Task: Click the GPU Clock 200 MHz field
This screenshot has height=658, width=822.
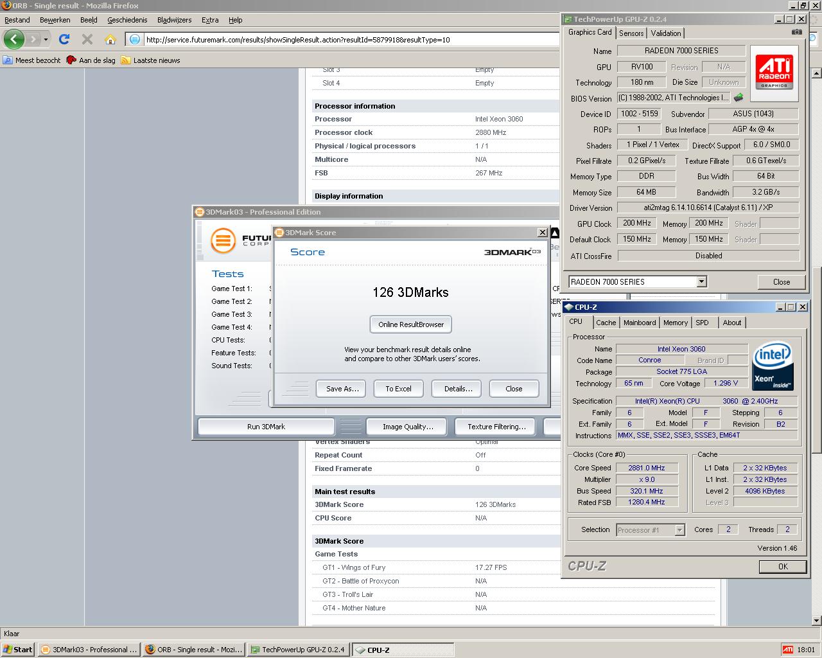Action: 637,224
